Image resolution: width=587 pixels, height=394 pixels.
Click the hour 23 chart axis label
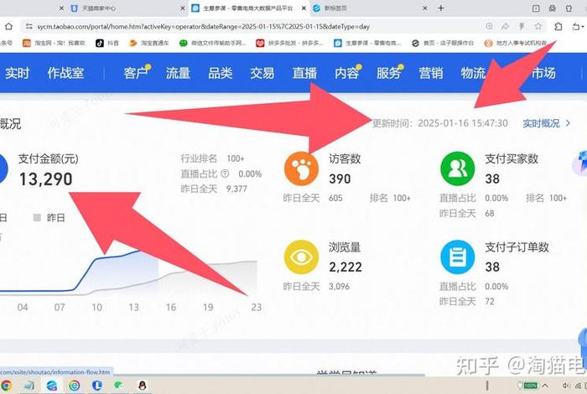(257, 308)
